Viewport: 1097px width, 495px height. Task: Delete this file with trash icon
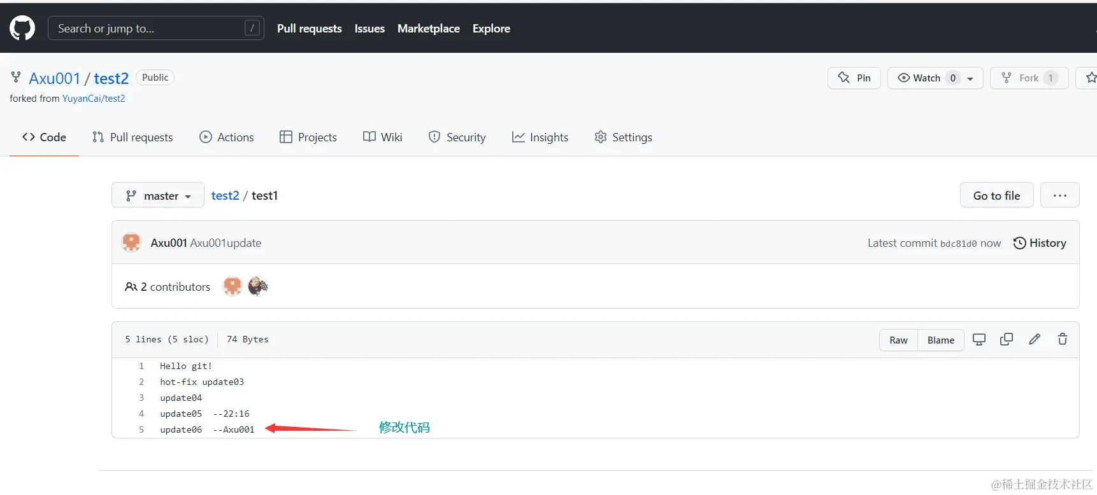point(1063,340)
